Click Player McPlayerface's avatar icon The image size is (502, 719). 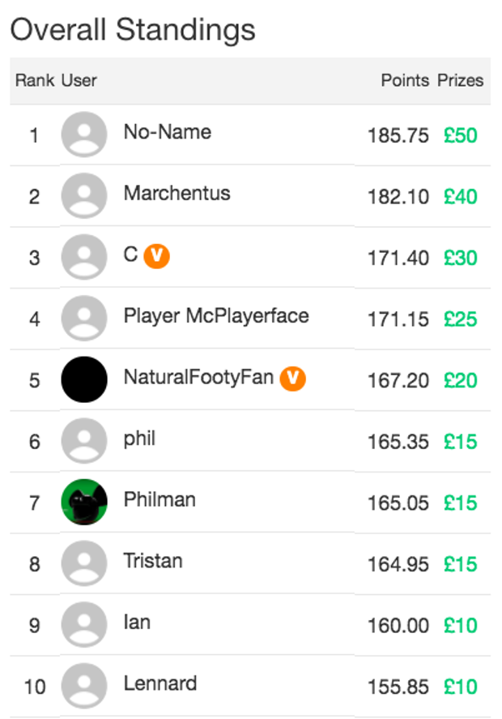pos(84,319)
